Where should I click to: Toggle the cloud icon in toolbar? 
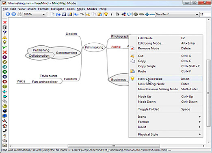click(x=129, y=14)
